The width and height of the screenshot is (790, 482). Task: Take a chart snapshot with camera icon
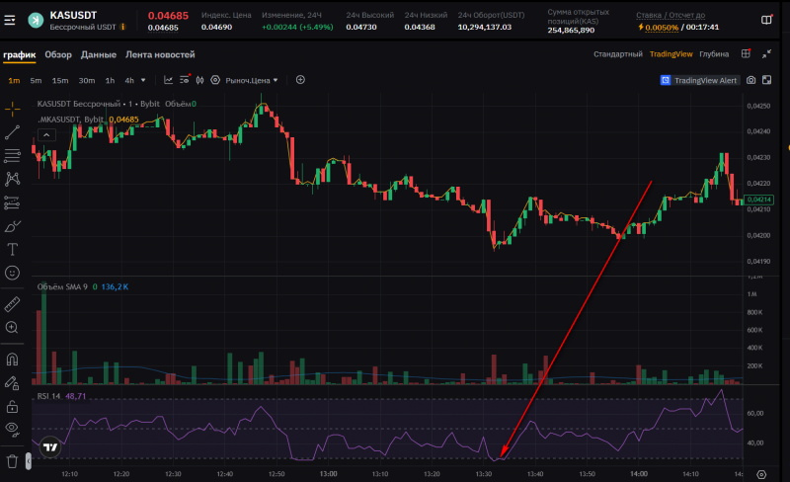(750, 80)
